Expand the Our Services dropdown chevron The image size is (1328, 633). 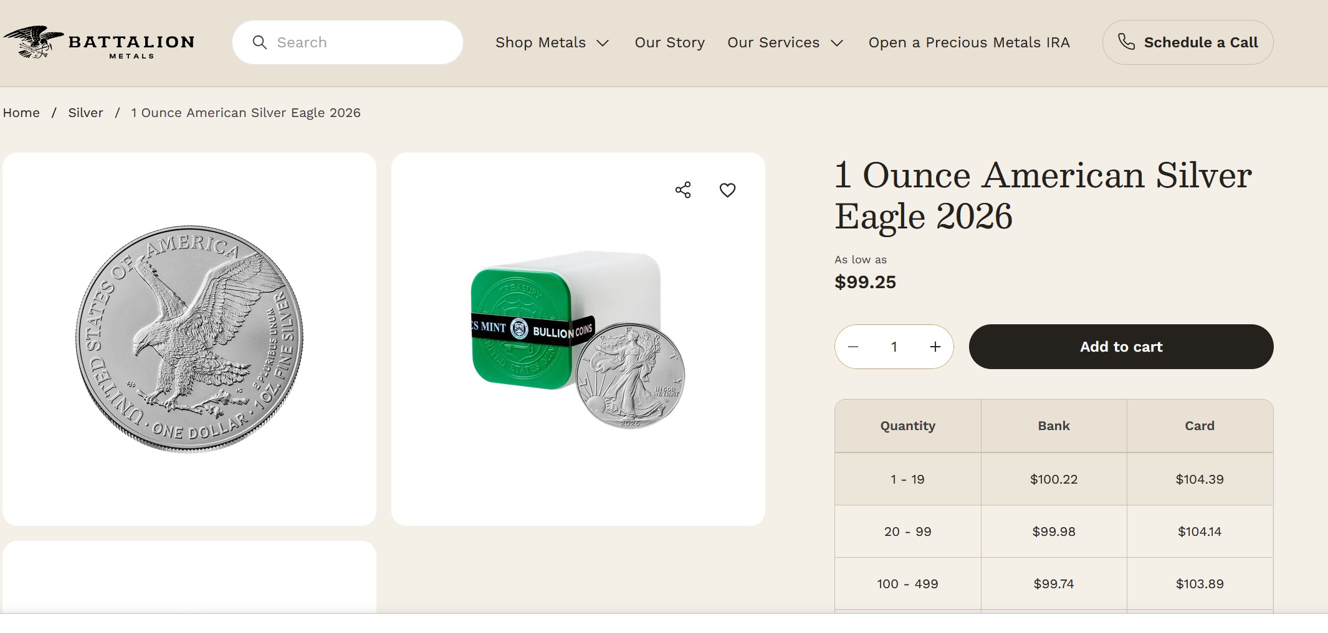coord(837,43)
